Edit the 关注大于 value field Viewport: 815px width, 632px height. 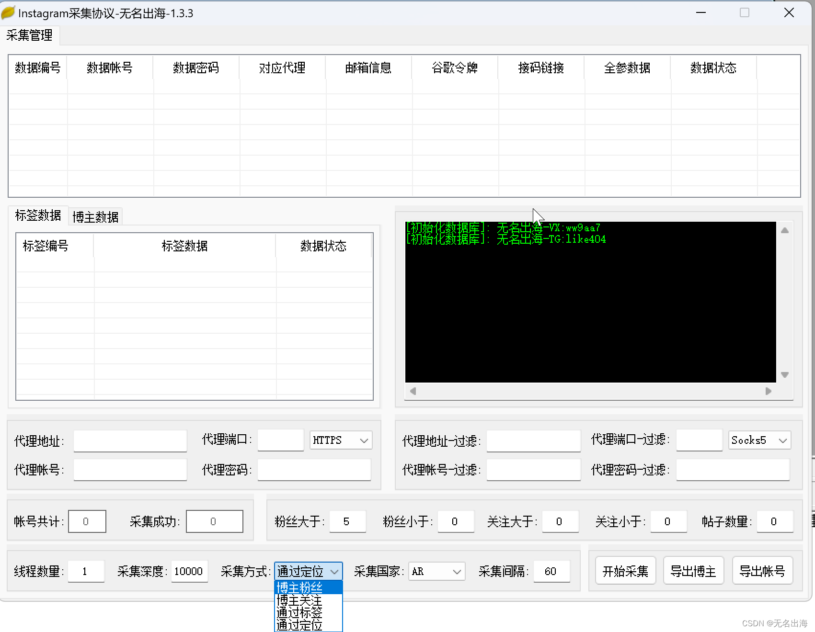tap(561, 521)
